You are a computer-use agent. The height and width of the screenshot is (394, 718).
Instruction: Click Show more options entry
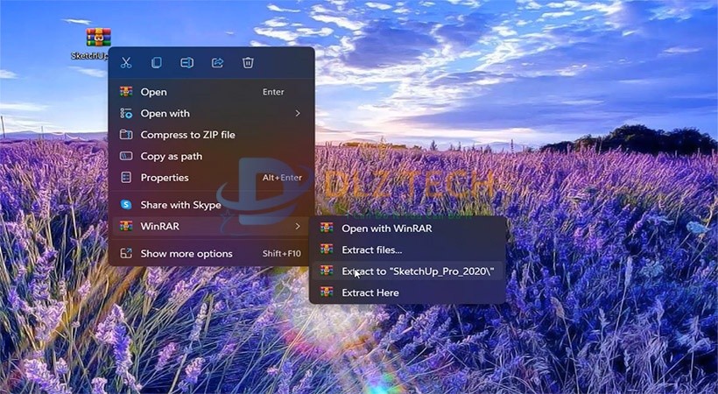[187, 254]
